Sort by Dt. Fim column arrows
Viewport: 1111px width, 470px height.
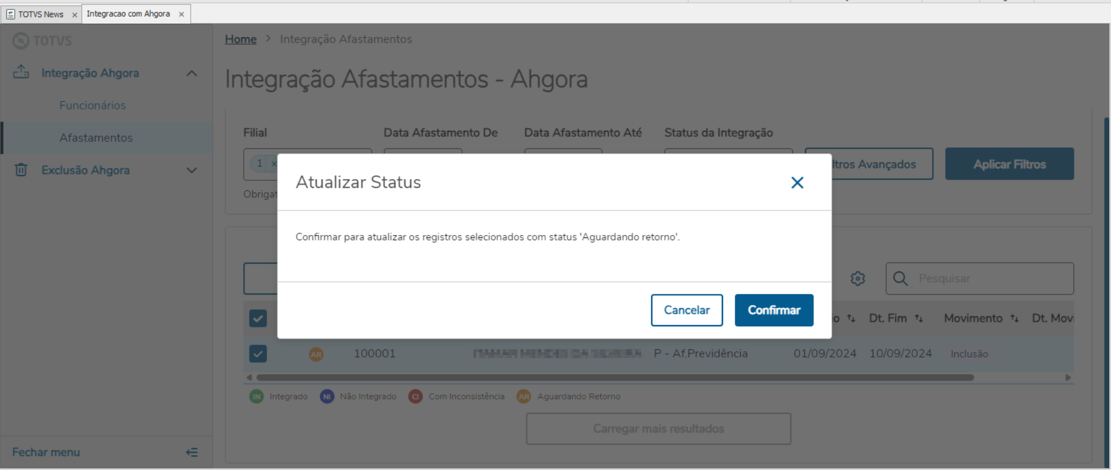pyautogui.click(x=919, y=318)
